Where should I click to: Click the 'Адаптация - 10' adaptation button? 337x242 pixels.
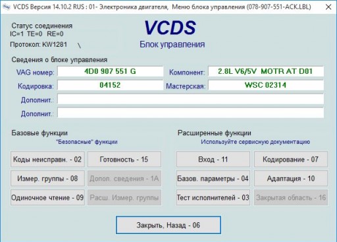click(x=291, y=179)
